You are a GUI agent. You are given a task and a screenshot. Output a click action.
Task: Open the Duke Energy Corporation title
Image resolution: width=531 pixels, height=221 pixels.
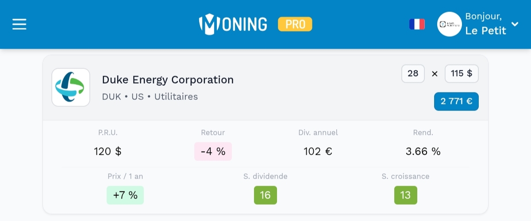pos(168,80)
